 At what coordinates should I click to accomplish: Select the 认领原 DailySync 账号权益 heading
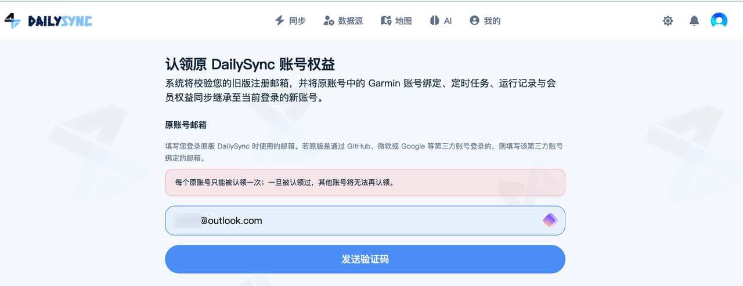coord(250,64)
